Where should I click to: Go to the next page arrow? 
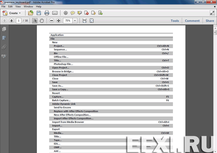pos(12,21)
